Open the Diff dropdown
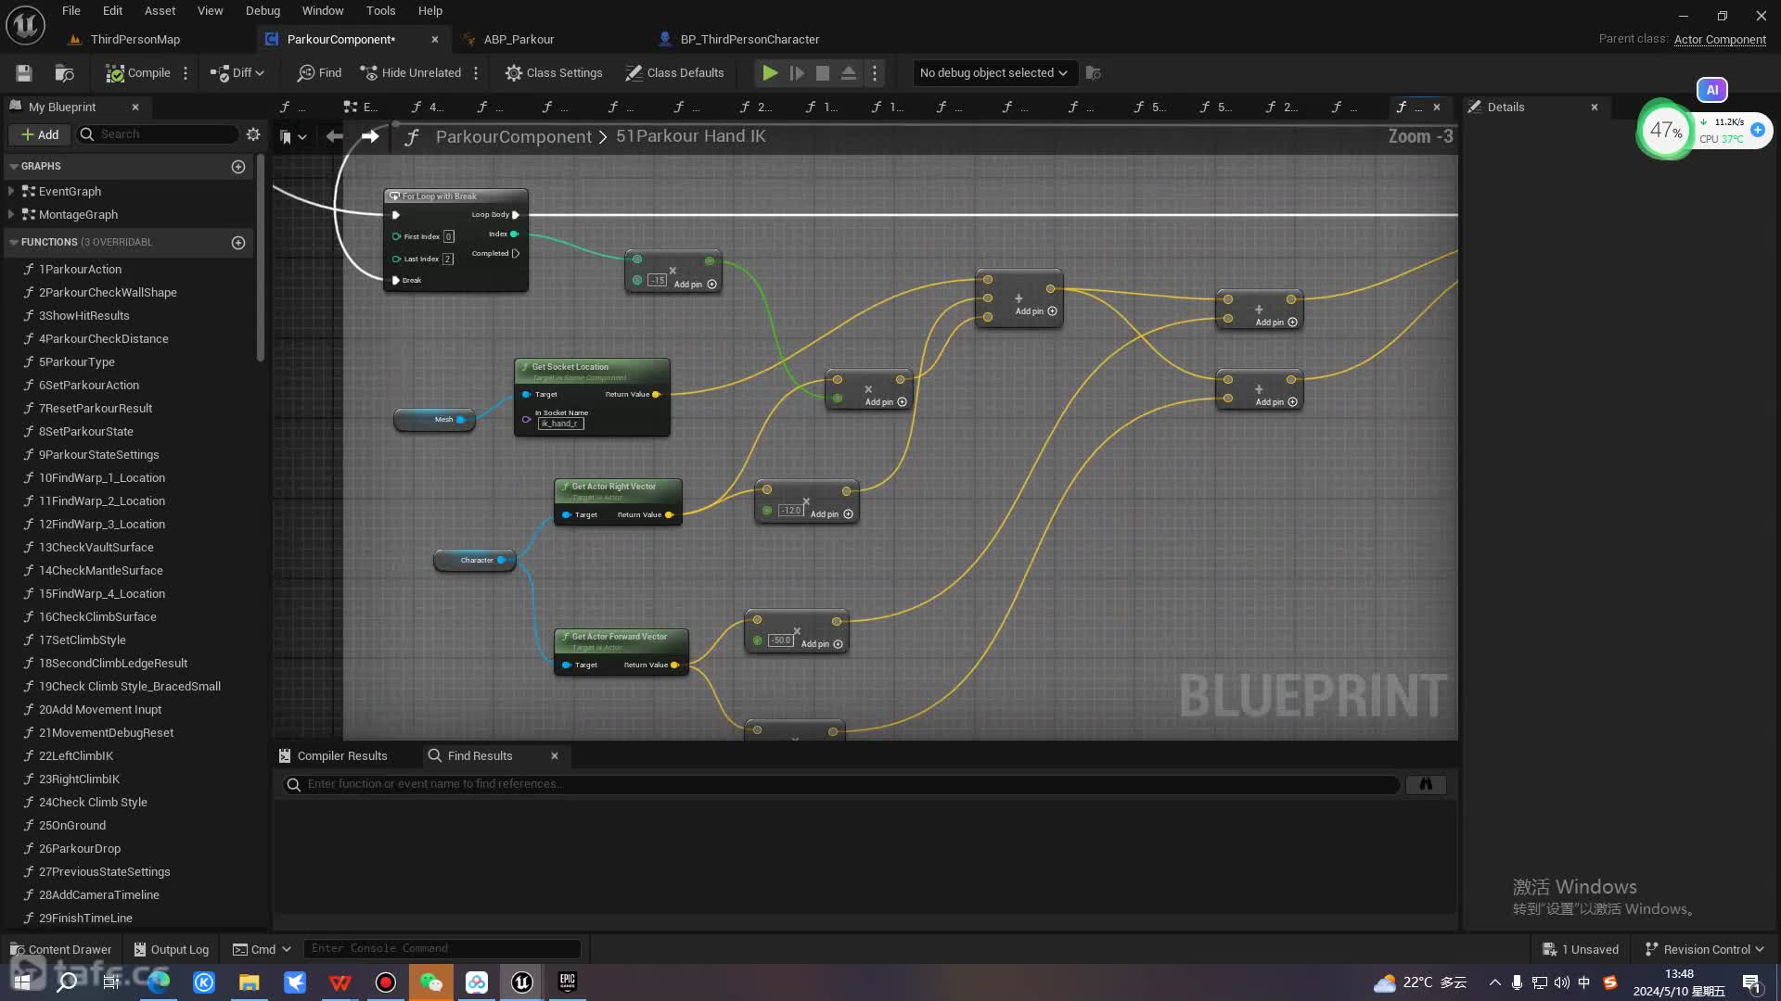1781x1001 pixels. pyautogui.click(x=237, y=72)
